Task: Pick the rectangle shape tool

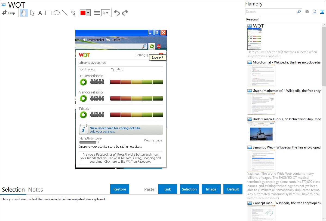Action: (48, 13)
